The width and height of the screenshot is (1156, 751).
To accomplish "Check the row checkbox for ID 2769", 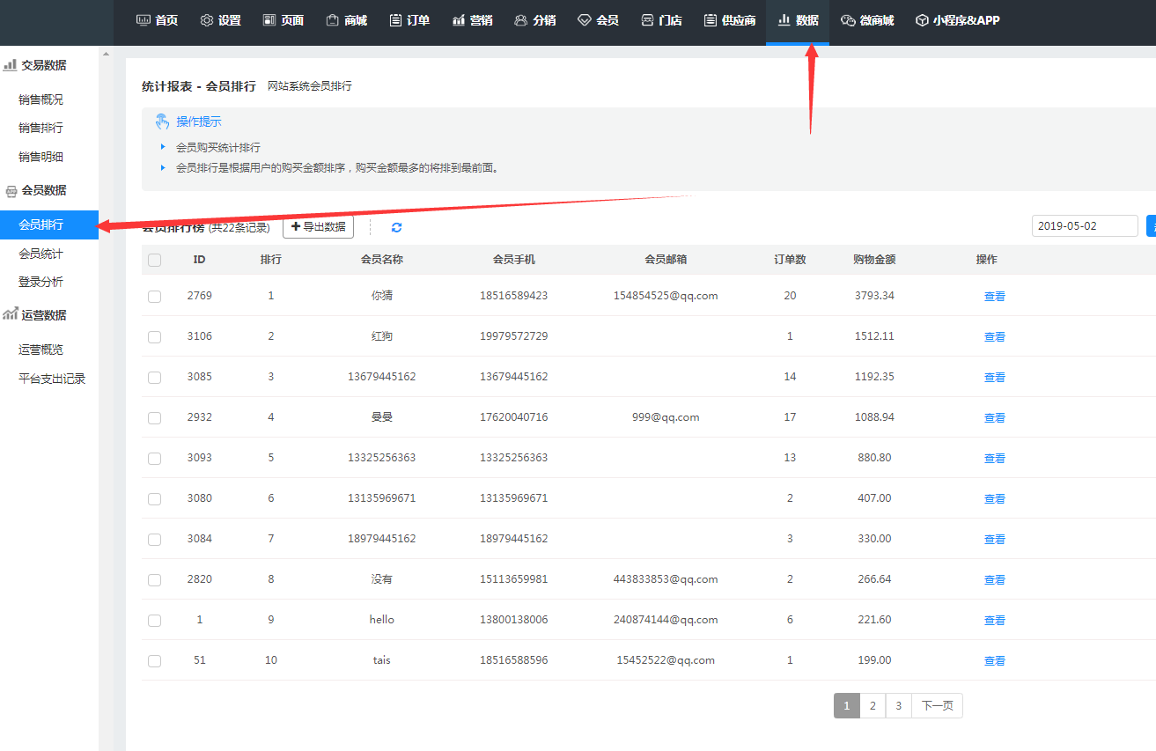I will tap(155, 297).
